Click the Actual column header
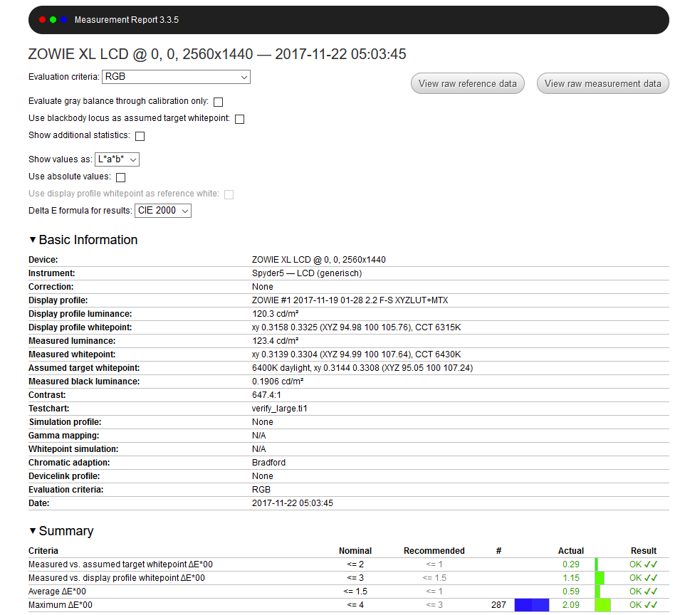The width and height of the screenshot is (680, 615). click(571, 551)
